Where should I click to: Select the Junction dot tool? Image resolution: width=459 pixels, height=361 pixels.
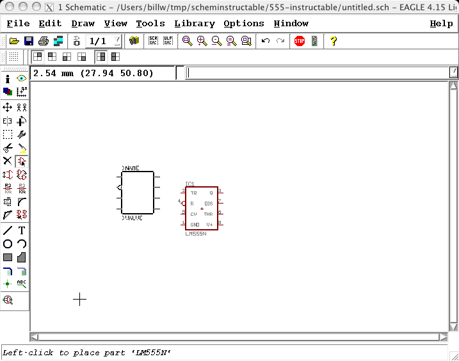pyautogui.click(x=7, y=284)
